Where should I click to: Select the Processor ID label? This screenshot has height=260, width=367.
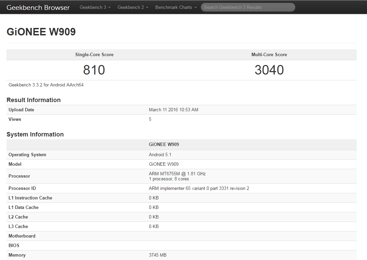coord(22,188)
